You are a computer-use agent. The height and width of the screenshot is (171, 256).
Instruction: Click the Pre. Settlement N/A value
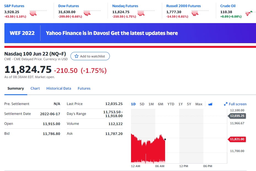pos(57,104)
